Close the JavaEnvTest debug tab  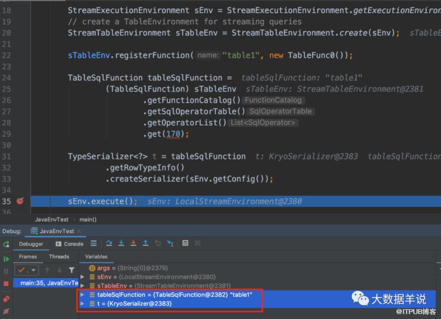(x=79, y=231)
